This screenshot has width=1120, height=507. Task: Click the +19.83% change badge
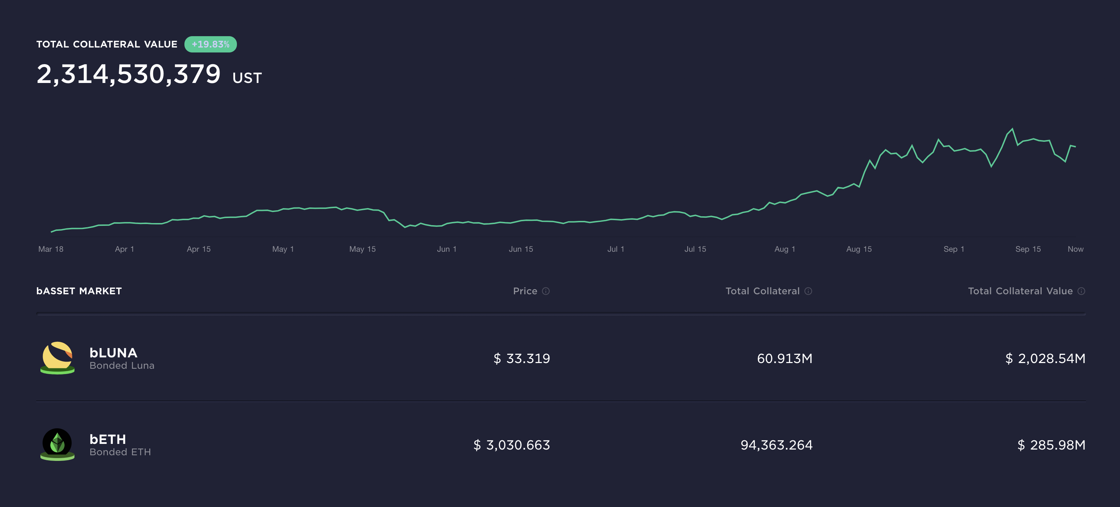pos(210,44)
